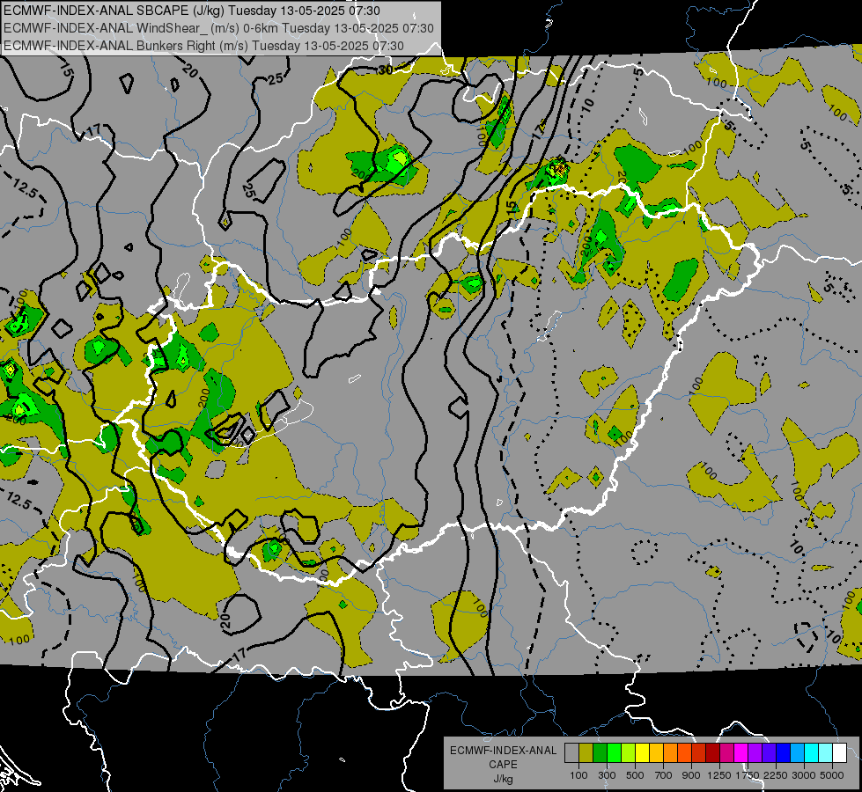Pick the 700 legend tick label
Viewport: 862px width, 792px height.
[663, 775]
